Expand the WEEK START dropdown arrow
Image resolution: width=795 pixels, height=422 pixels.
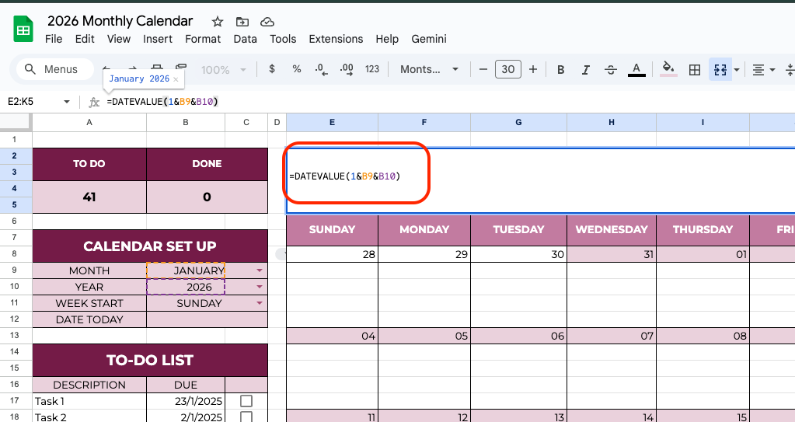260,303
